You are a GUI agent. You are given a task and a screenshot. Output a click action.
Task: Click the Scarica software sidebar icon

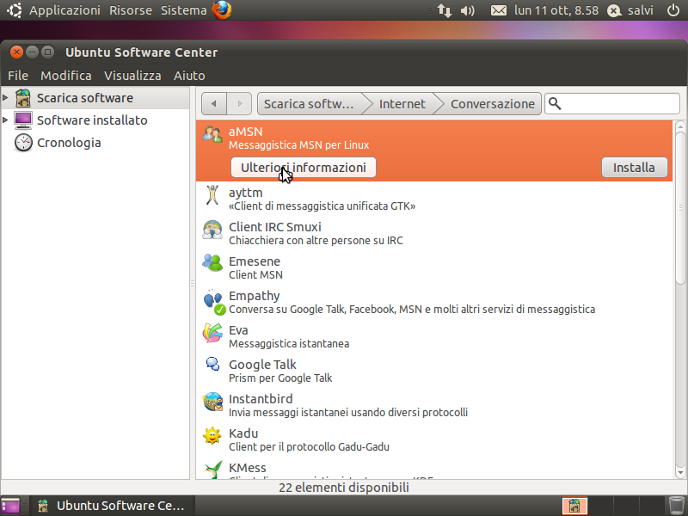click(23, 98)
